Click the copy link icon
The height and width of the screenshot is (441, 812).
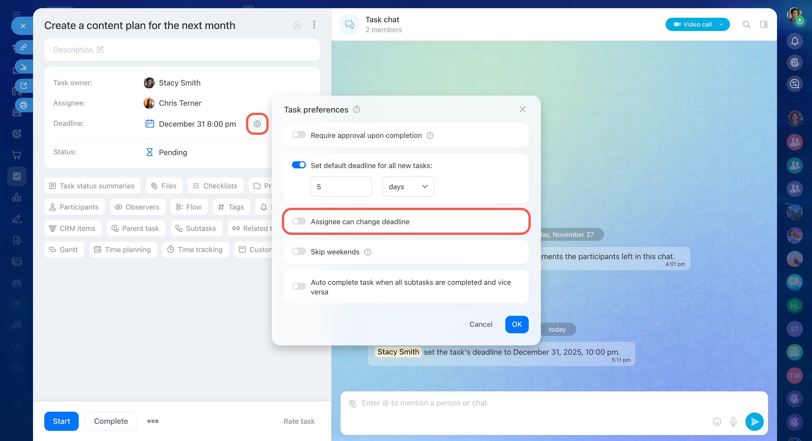[24, 47]
